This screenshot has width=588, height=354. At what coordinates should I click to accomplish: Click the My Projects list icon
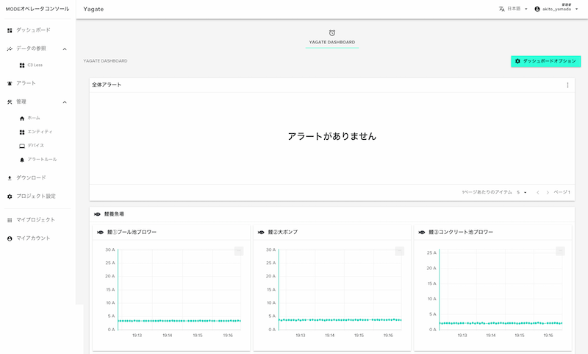[10, 220]
